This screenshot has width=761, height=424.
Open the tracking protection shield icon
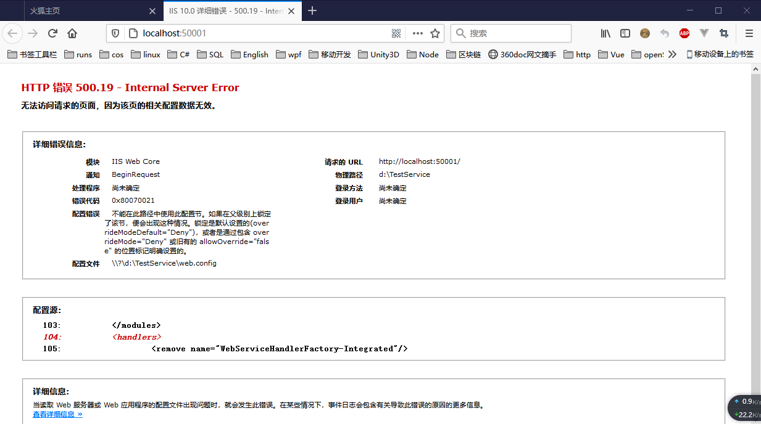(x=115, y=33)
